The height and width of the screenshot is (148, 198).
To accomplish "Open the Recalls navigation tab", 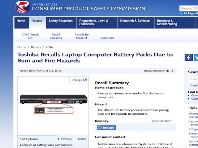I will 37,21.
